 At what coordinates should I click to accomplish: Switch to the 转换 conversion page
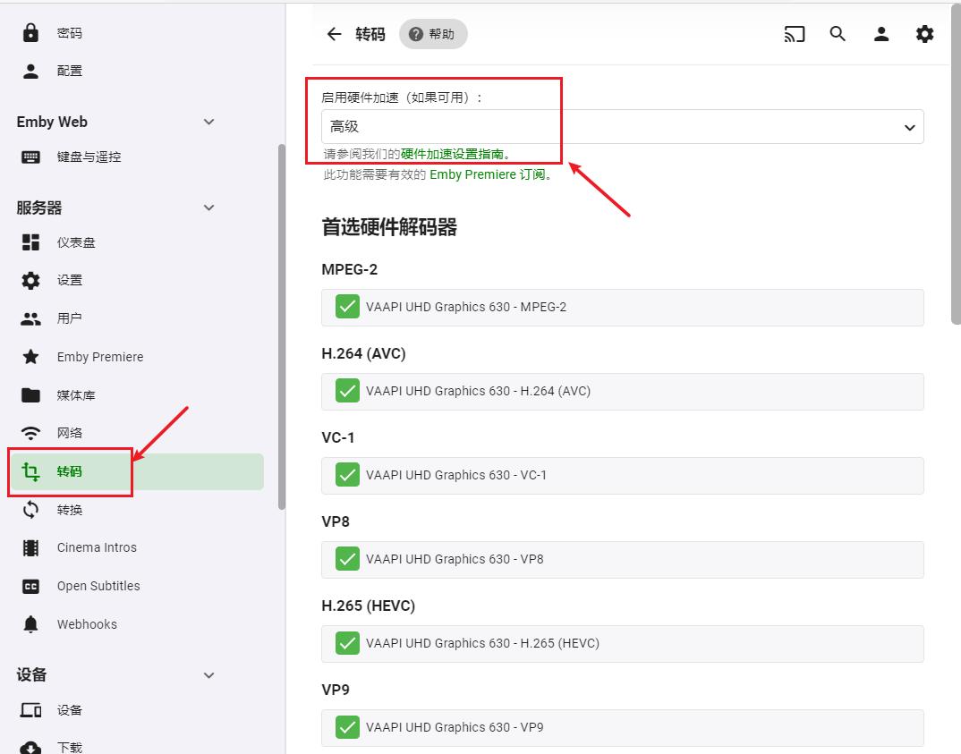coord(70,510)
